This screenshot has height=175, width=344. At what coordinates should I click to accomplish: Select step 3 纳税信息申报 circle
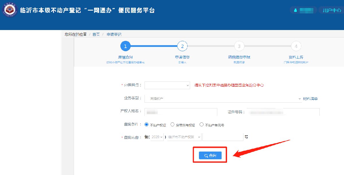click(239, 46)
